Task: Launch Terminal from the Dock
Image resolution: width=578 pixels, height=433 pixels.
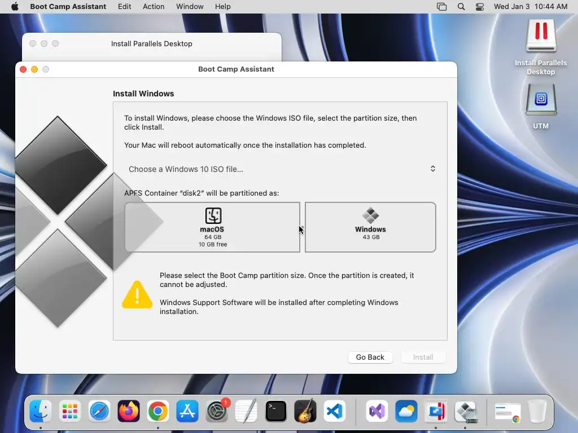Action: pyautogui.click(x=275, y=411)
